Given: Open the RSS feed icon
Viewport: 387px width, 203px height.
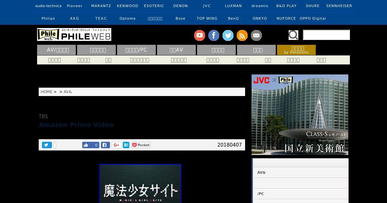Looking at the screenshot, I should coord(242,35).
